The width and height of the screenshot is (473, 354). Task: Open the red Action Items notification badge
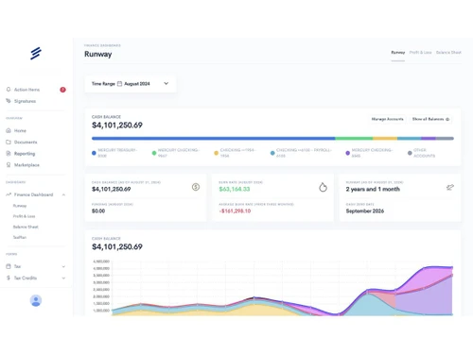click(x=62, y=90)
